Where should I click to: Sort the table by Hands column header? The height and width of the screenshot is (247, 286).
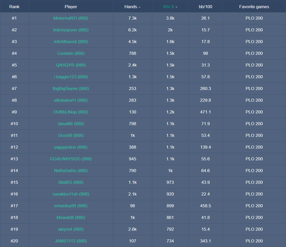132,7
